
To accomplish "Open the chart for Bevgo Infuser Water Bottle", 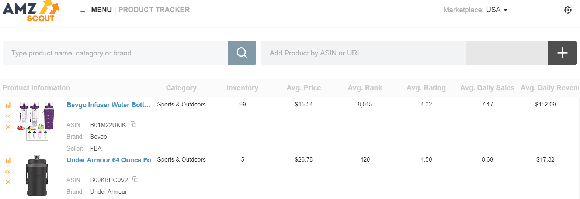I will tap(8, 105).
